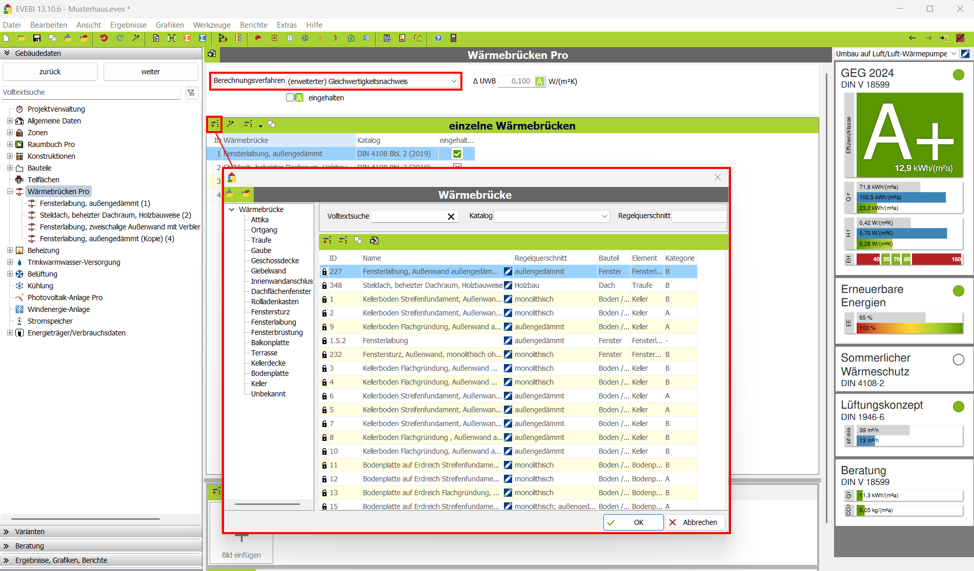Image resolution: width=974 pixels, height=571 pixels.
Task: Toggle the 'eingehalten' checkbox
Action: 290,98
